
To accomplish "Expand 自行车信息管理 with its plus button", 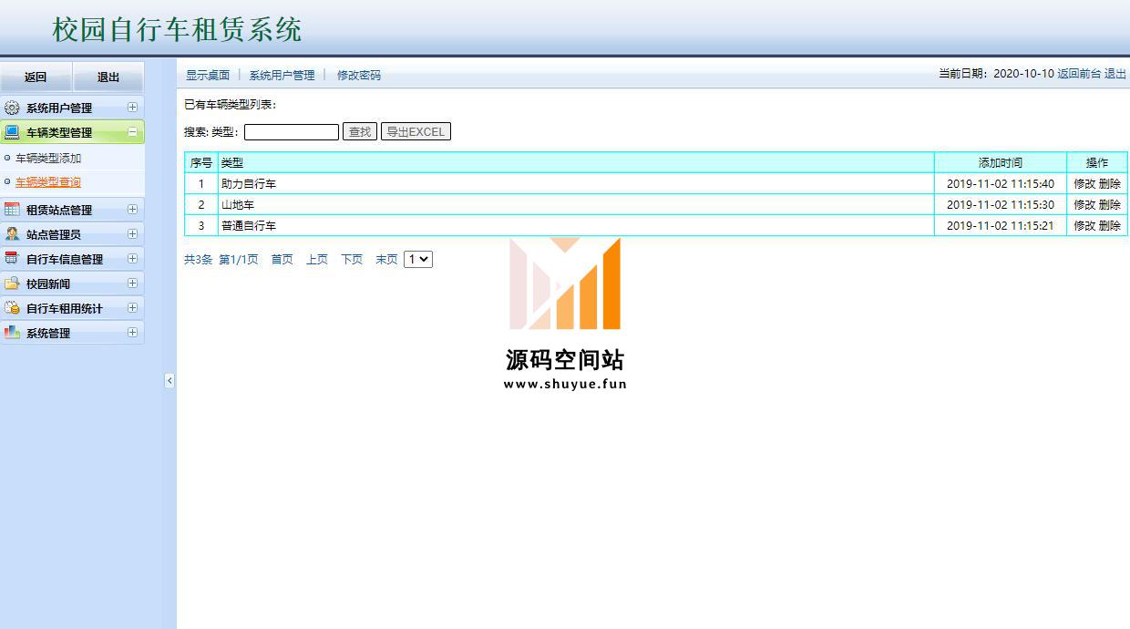I will click(132, 258).
